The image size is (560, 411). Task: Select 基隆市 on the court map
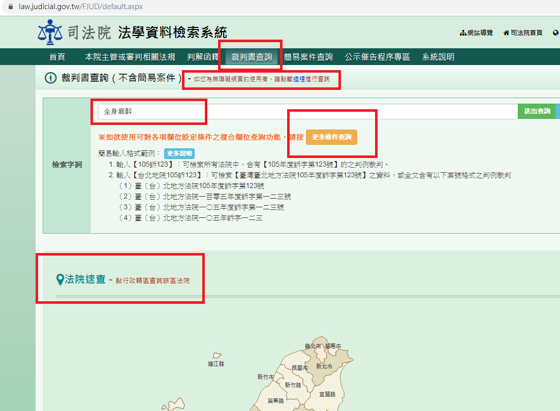click(333, 346)
